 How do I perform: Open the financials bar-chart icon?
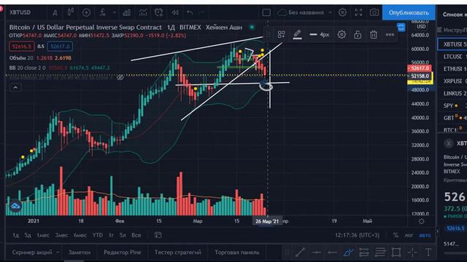127,12
